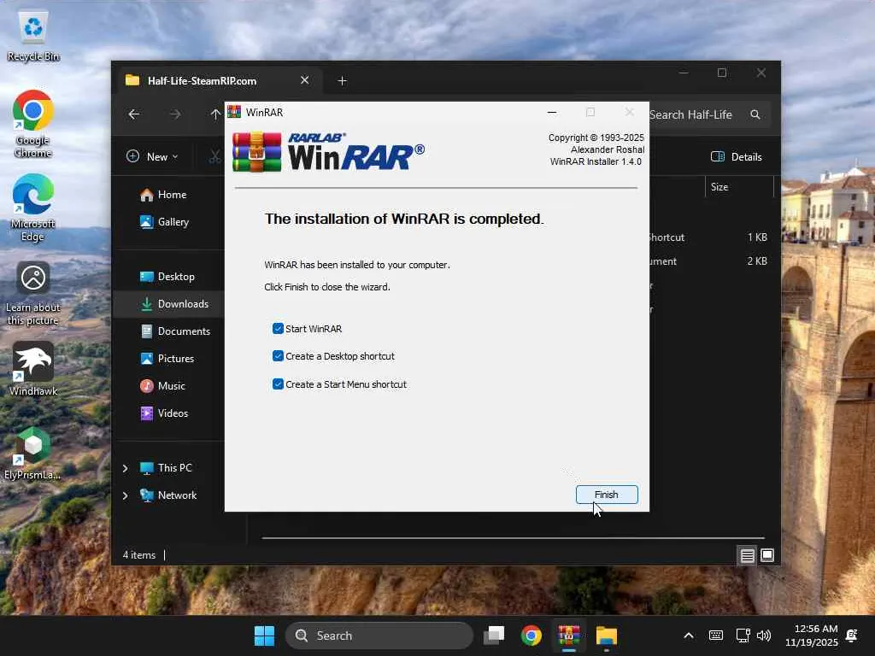The height and width of the screenshot is (656, 875).
Task: Click the forward arrow in File Explorer
Action: 175,114
